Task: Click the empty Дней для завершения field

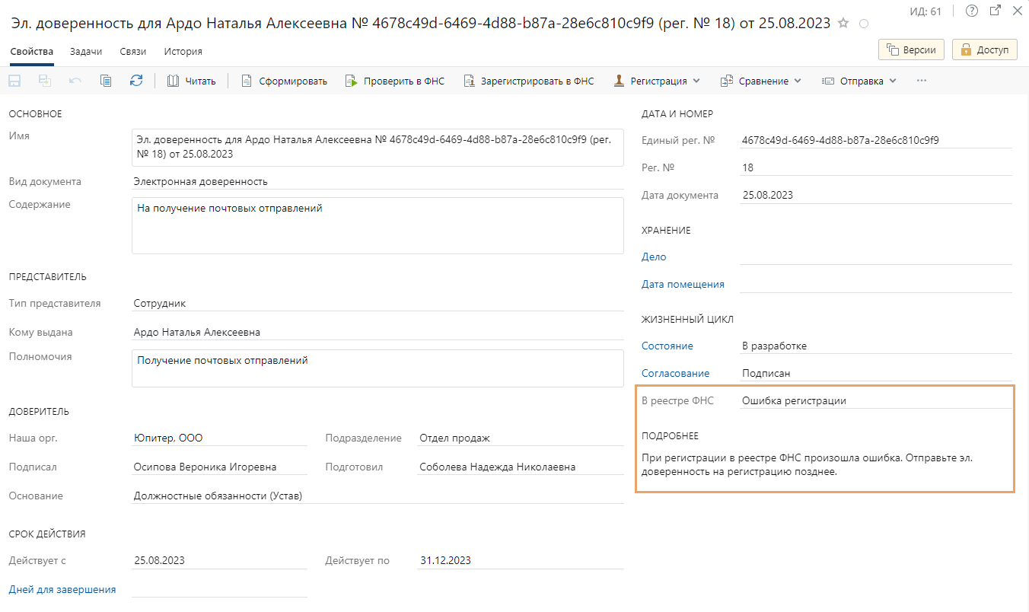Action: 219,589
